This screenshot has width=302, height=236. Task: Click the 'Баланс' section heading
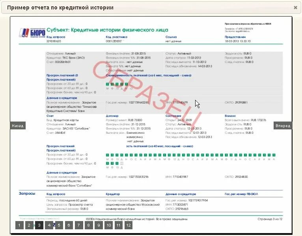pyautogui.click(x=230, y=116)
